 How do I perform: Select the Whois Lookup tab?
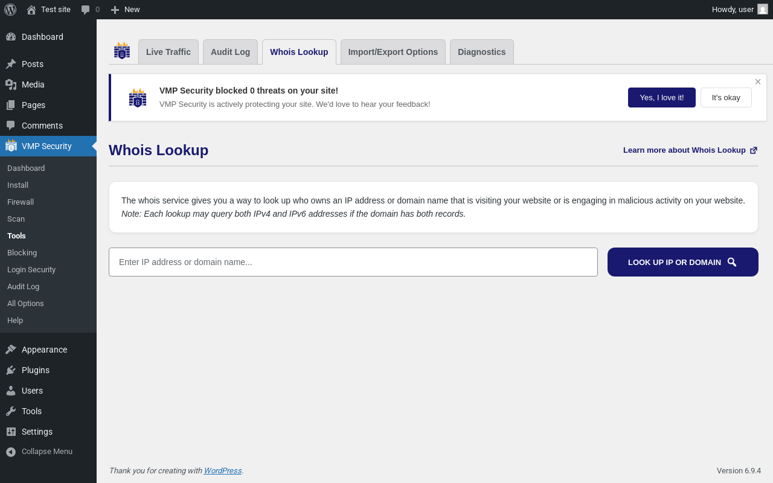click(299, 52)
